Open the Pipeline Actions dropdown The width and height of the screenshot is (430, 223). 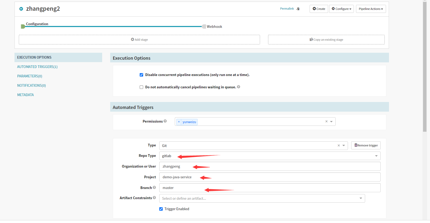coord(371,9)
